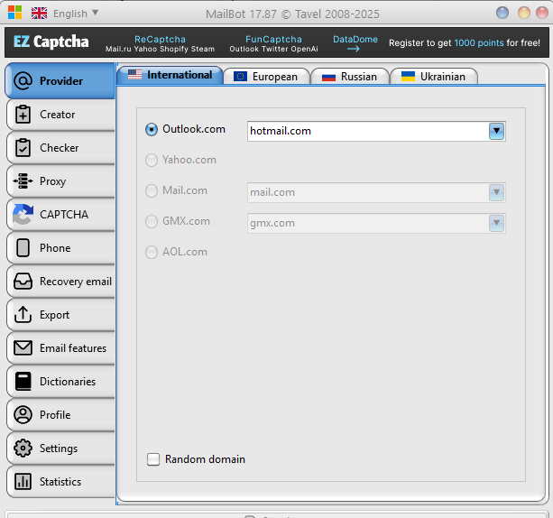Open the hotmail.com domain dropdown arrow
Image resolution: width=553 pixels, height=518 pixels.
[496, 131]
